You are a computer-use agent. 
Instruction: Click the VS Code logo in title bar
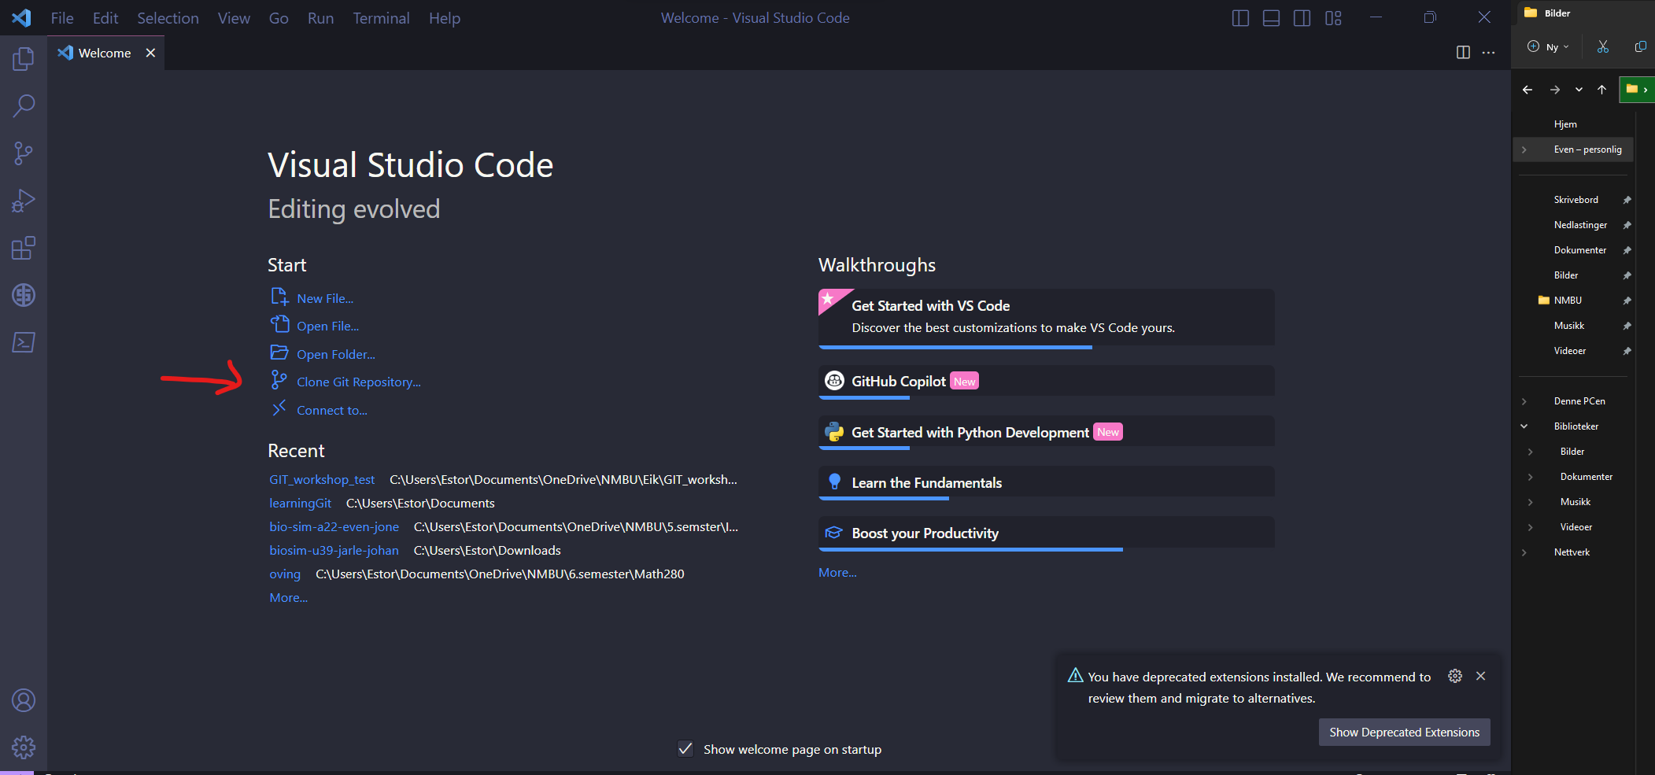pos(22,17)
